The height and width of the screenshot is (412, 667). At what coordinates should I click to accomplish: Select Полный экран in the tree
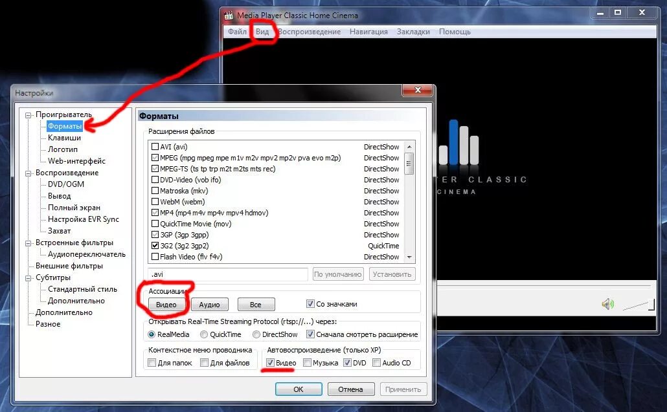[74, 207]
